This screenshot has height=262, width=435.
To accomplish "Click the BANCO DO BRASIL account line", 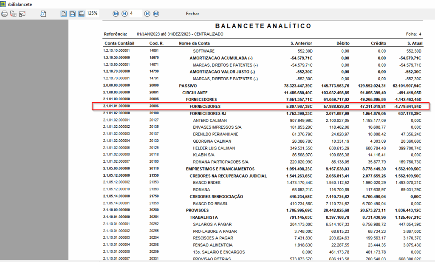I will 210,203.
